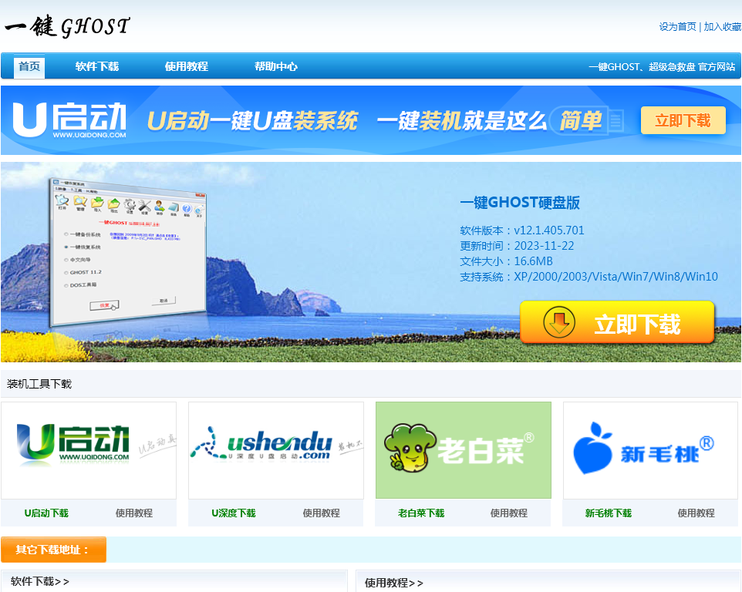Open 使用教程 under U深度 card
The width and height of the screenshot is (742, 592).
tap(322, 513)
